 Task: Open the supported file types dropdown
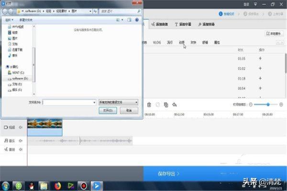pos(118,102)
